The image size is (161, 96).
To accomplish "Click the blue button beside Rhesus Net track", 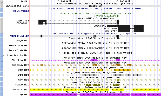I will (2, 89).
